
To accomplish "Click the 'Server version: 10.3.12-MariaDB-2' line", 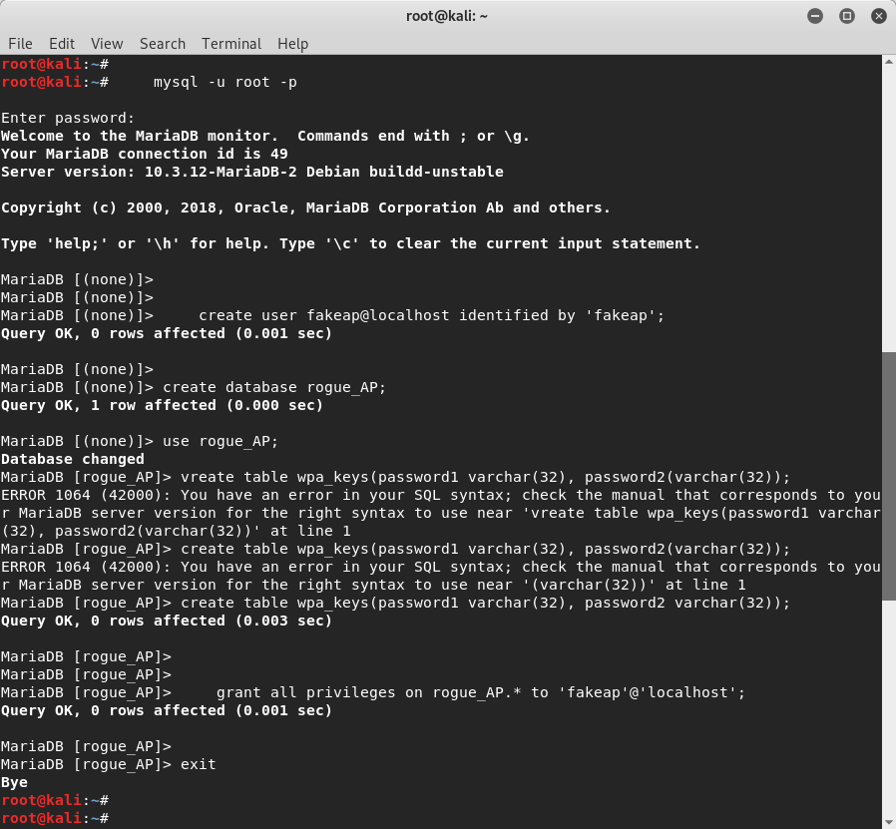I will 252,172.
